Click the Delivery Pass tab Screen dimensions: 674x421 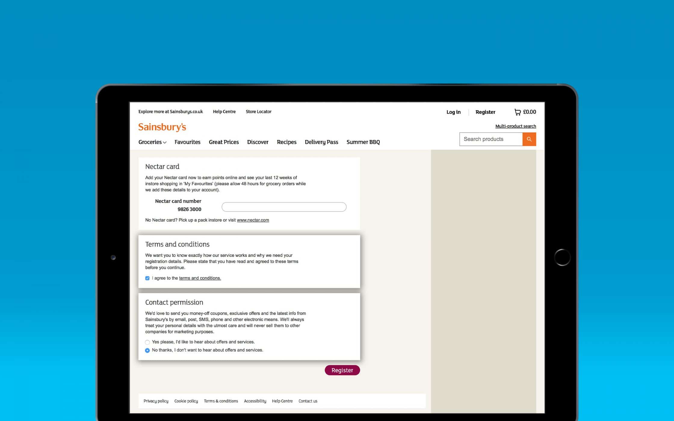[x=321, y=142]
